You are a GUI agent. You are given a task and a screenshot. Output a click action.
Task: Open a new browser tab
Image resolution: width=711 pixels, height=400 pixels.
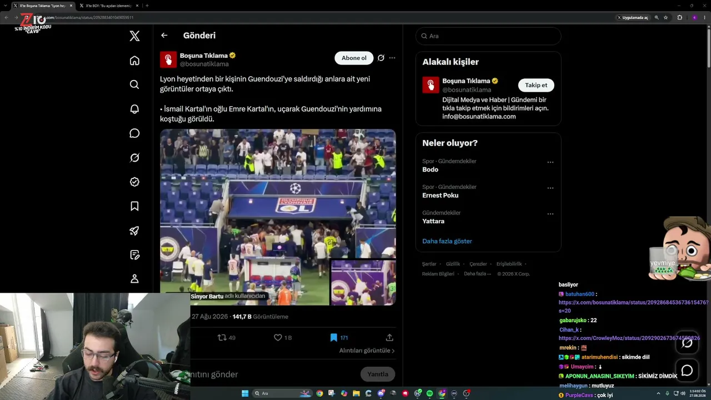coord(147,6)
